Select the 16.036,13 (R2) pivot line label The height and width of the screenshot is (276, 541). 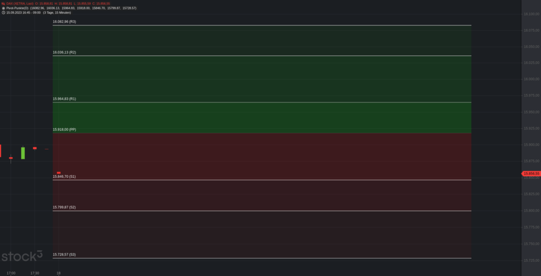[64, 52]
